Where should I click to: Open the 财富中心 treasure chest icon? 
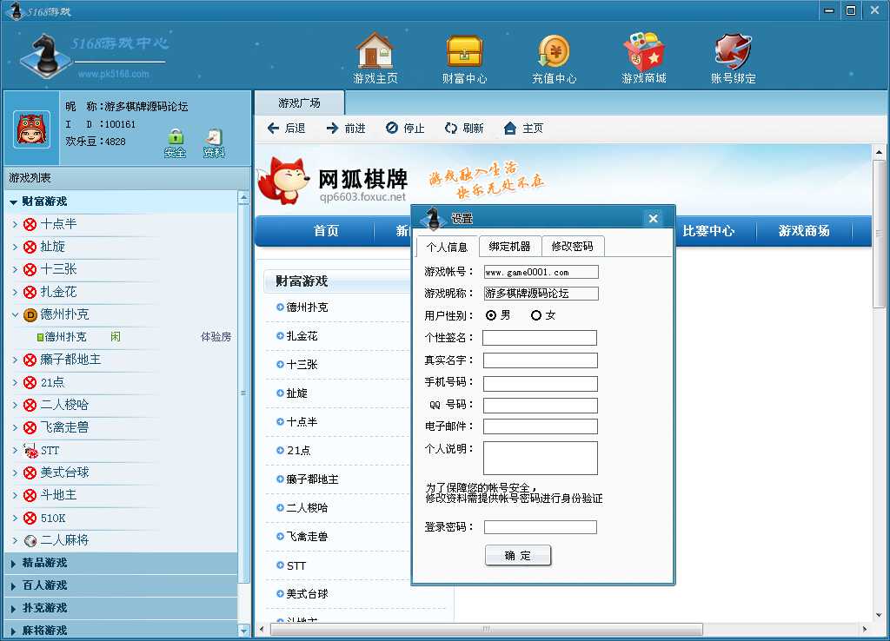point(464,50)
